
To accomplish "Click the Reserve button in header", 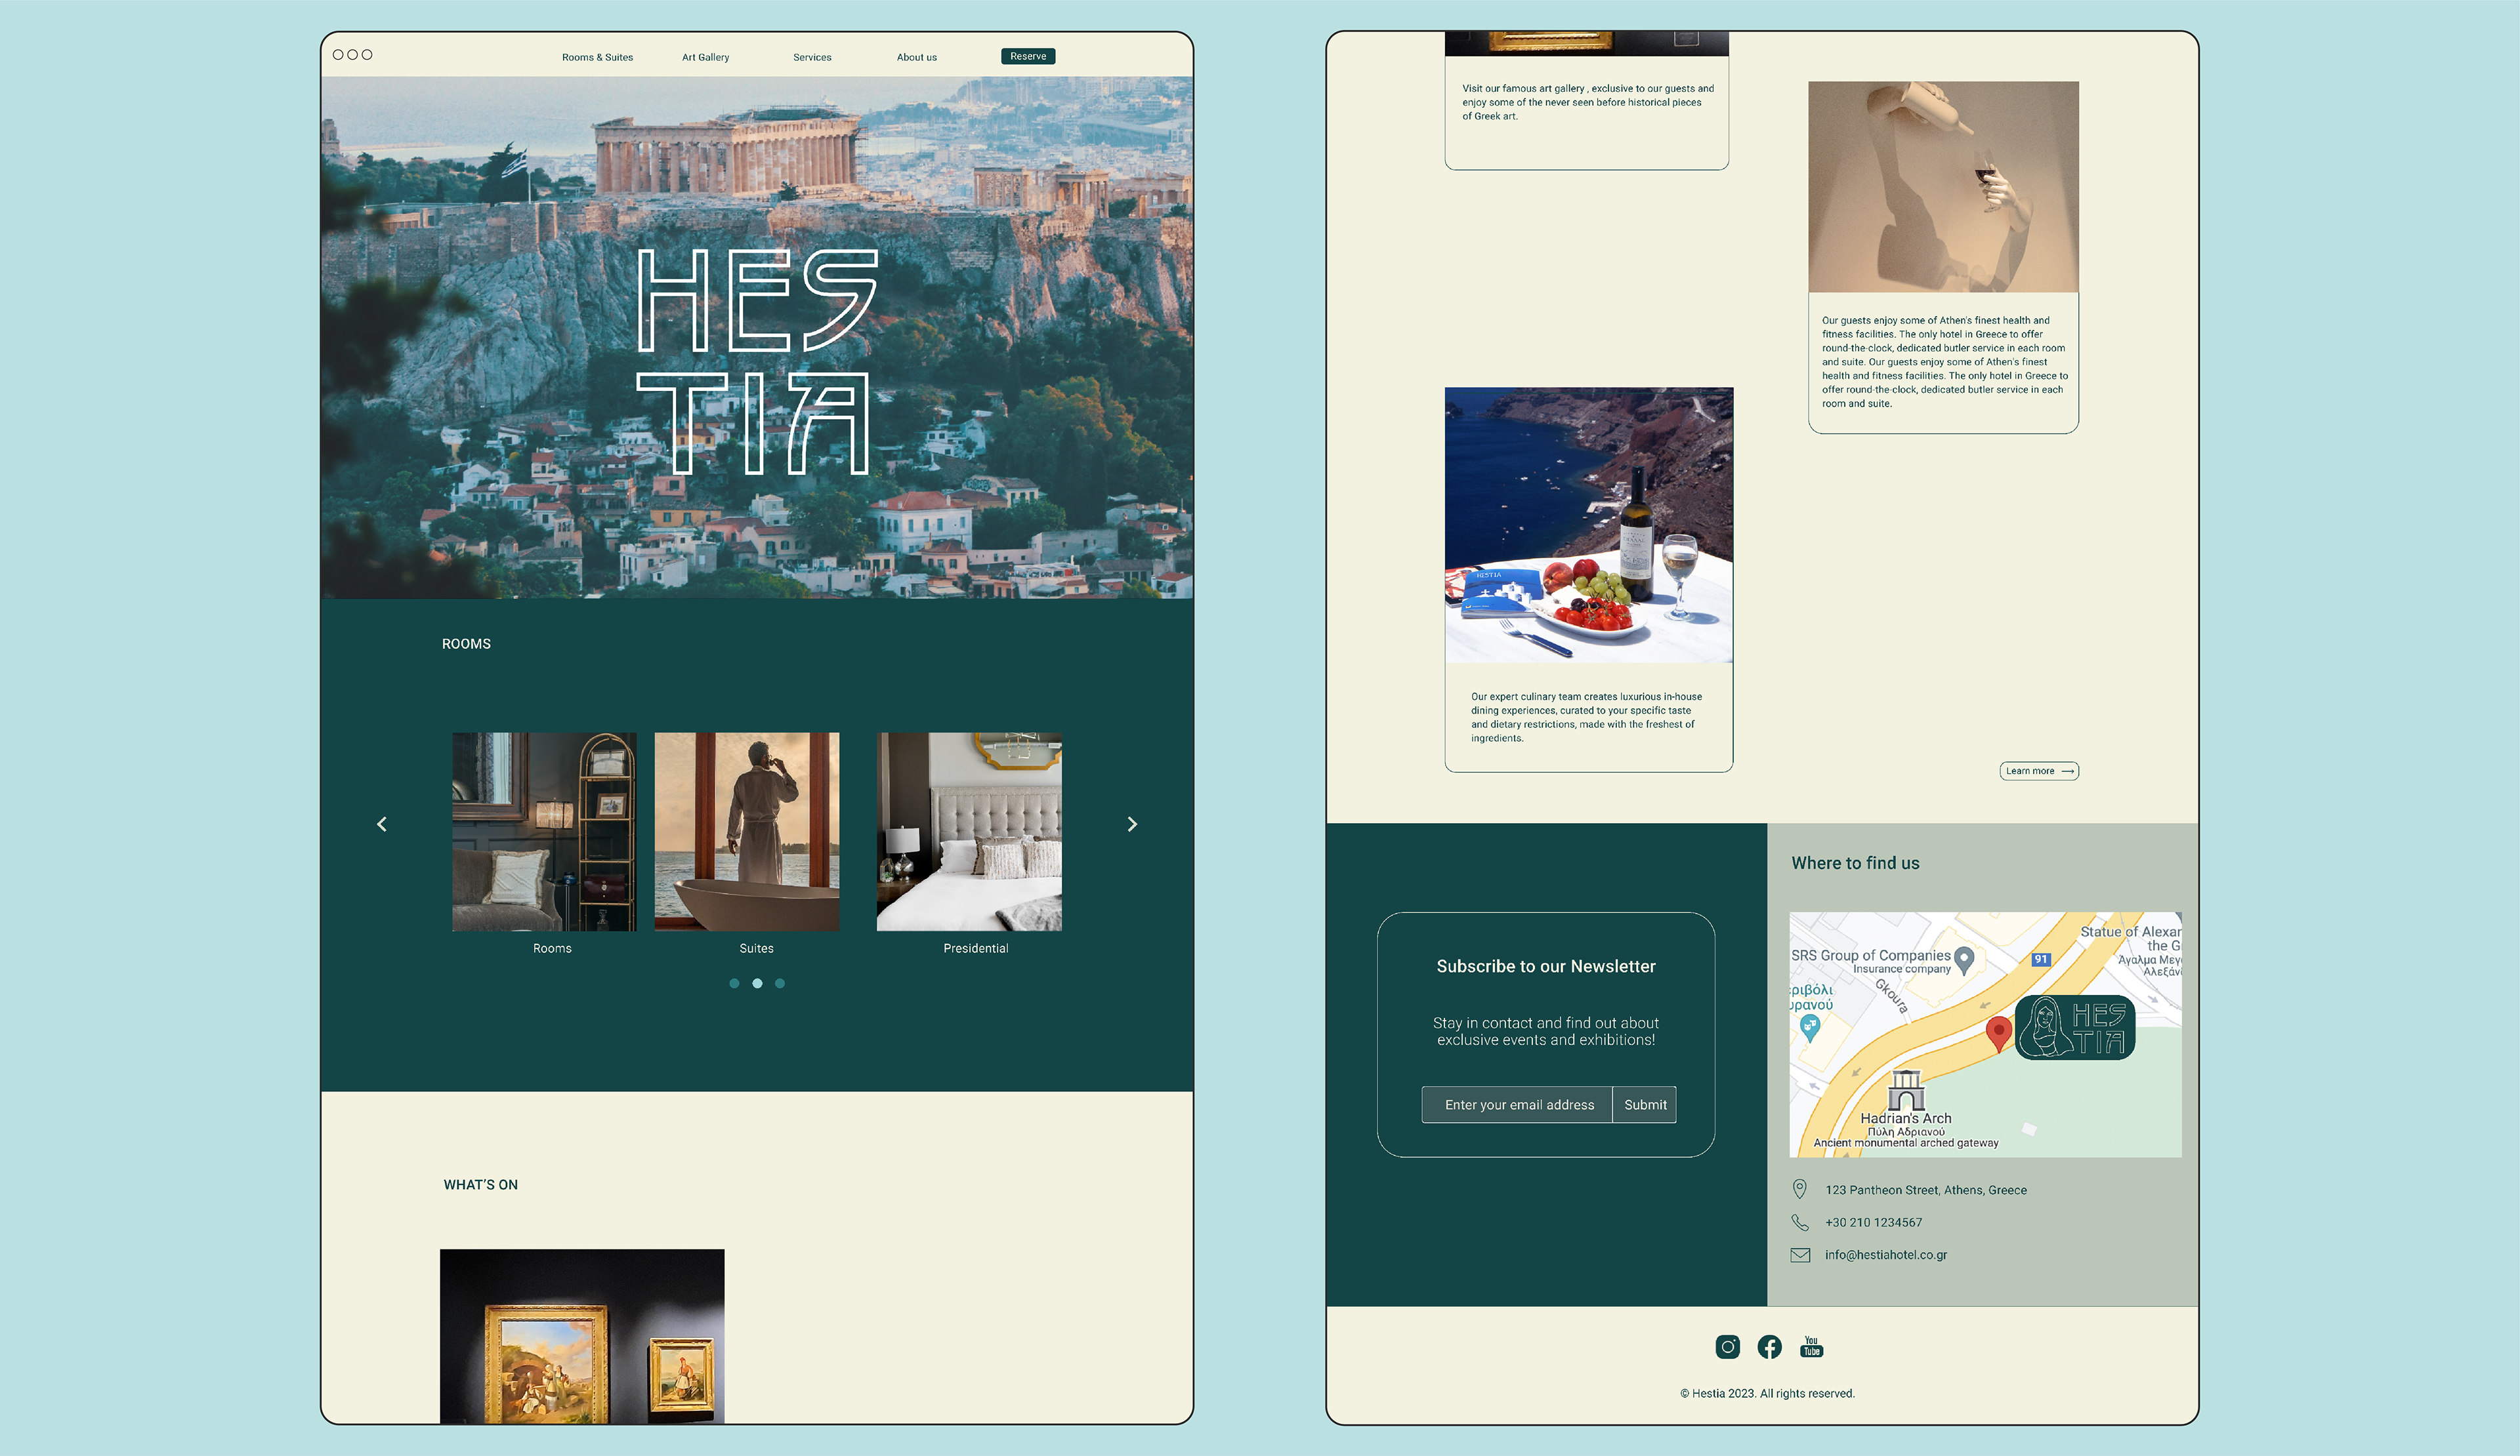I will [x=1028, y=56].
